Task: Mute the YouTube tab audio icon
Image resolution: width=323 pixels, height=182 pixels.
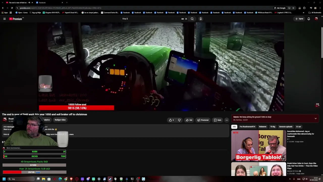Action: pyautogui.click(x=29, y=3)
